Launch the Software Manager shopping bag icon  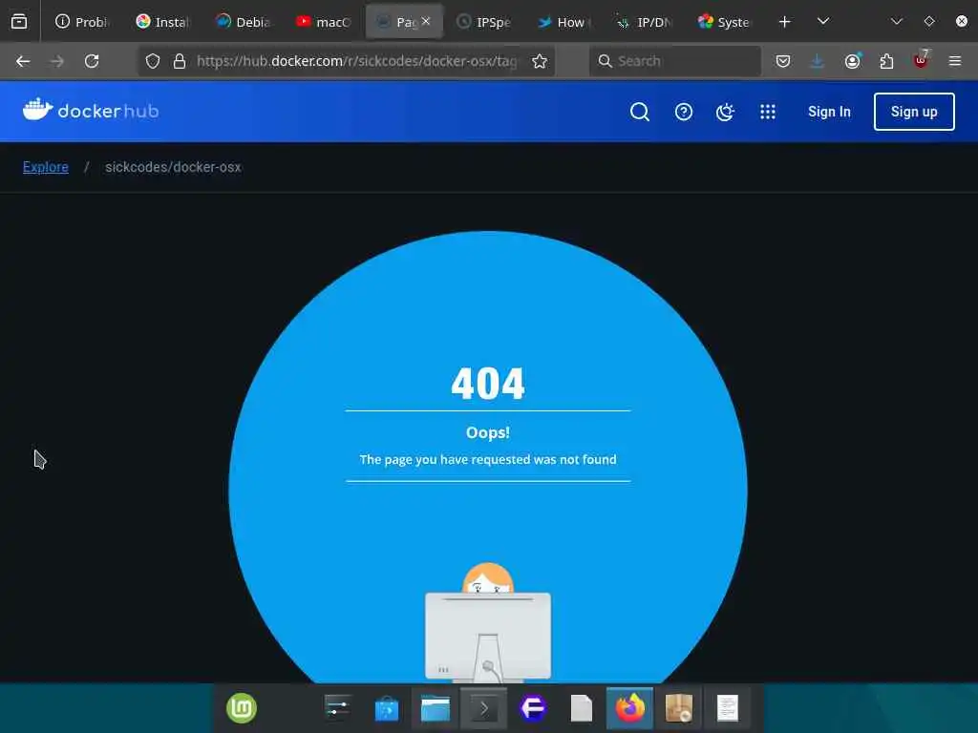tap(386, 709)
